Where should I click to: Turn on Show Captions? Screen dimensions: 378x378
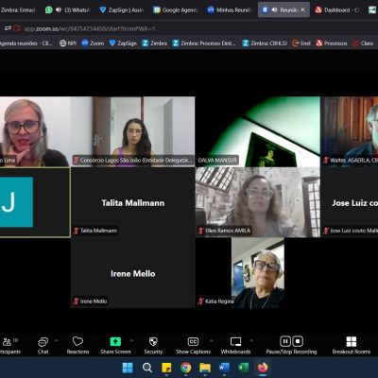tap(193, 345)
